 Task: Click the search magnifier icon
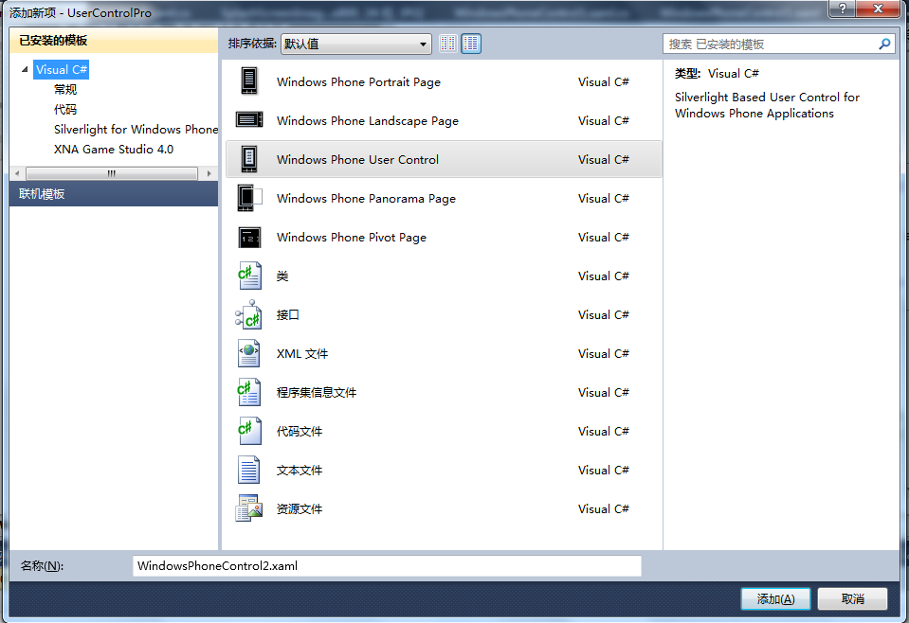884,44
